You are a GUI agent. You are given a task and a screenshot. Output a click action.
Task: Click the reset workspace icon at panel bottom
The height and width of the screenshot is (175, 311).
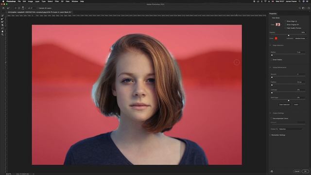[272, 171]
